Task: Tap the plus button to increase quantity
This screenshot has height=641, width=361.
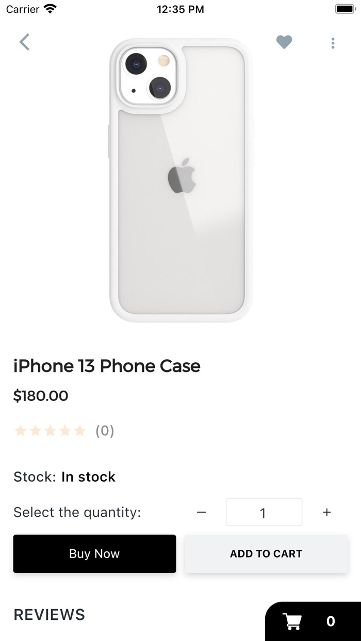Action: pyautogui.click(x=327, y=512)
